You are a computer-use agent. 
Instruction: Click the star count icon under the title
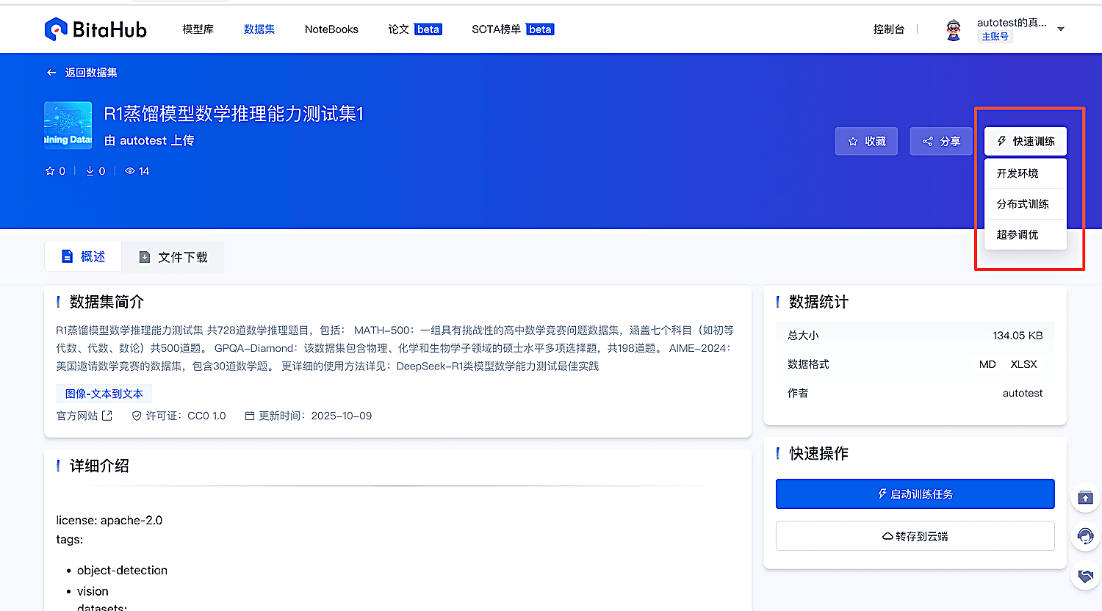pos(50,171)
